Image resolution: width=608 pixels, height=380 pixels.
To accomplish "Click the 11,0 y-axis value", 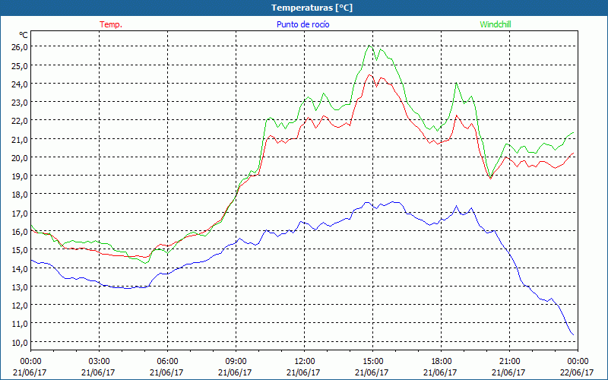I will pos(21,324).
